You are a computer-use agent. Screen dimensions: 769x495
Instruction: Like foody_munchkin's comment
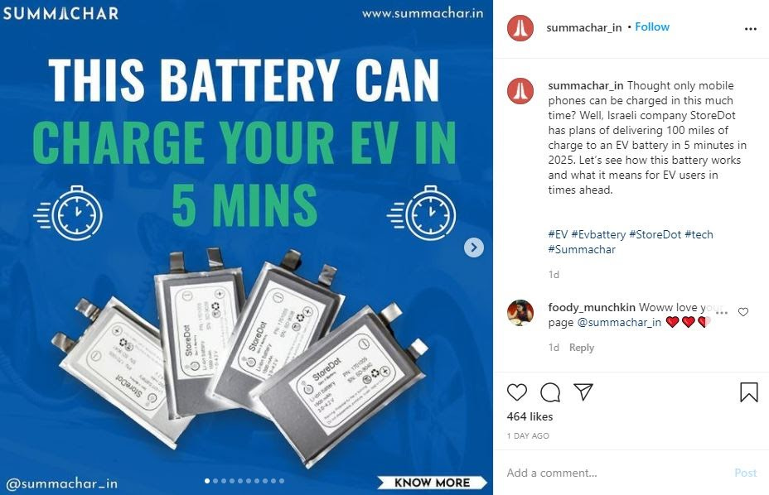click(743, 312)
